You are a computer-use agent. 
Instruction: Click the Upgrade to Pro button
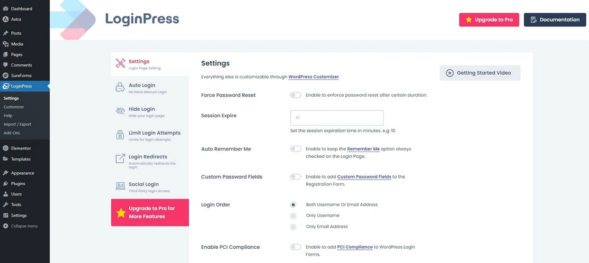tap(489, 20)
